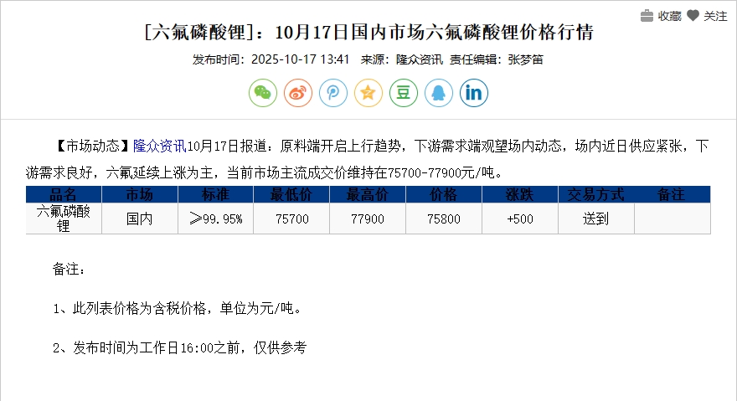
Task: Click the price 75800 cell
Action: [x=444, y=218]
